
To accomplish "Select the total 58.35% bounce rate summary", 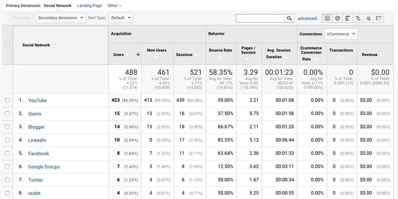I will (220, 73).
